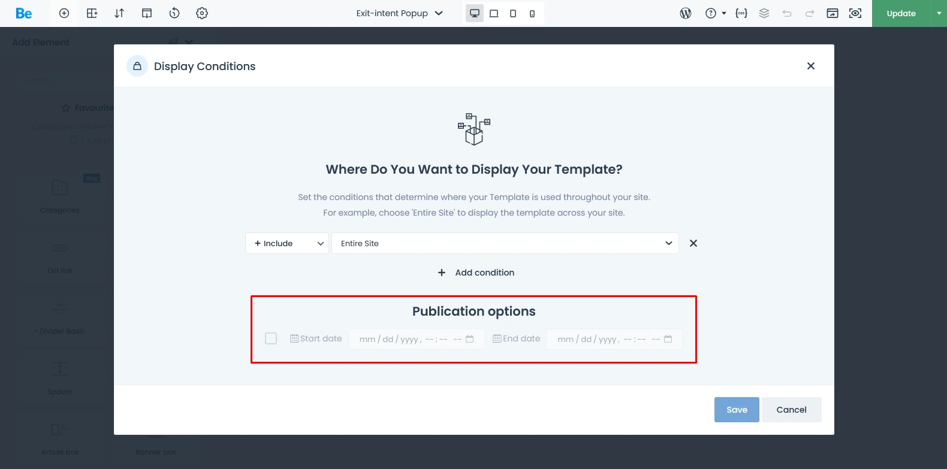
Task: Click the add section layout icon
Action: point(92,13)
